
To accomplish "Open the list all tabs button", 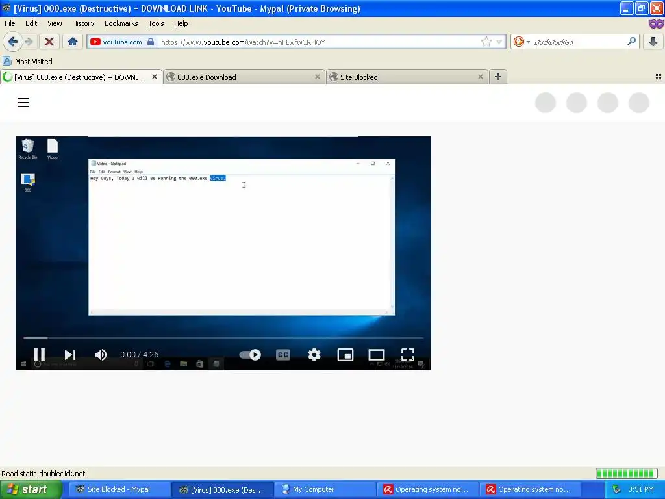I will click(659, 77).
